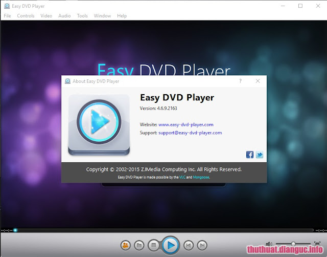Adjust the volume slider
Viewport: 327px width, 257px height.
tap(293, 244)
